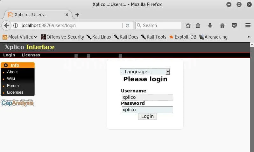Viewport: 254px width, 152px height.
Task: Save page to Pocket icon
Action: pos(234,25)
